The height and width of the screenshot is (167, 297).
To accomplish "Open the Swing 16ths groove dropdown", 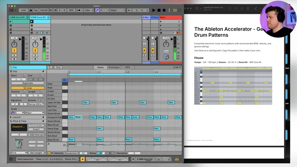I will (x=36, y=104).
